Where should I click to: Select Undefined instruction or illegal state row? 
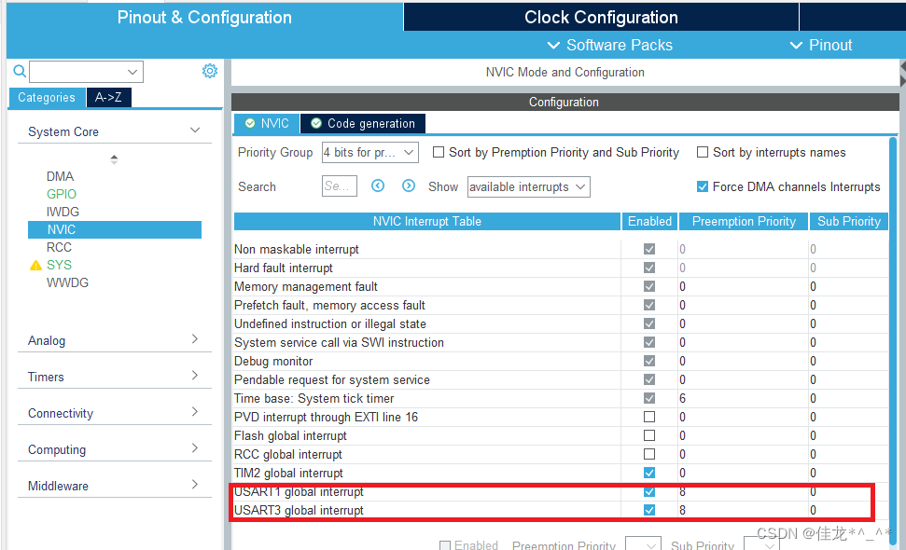point(330,323)
